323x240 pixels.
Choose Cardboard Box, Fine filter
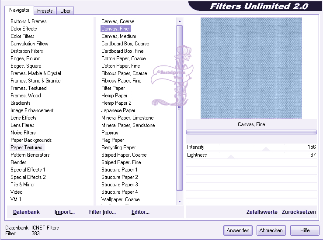click(x=122, y=51)
